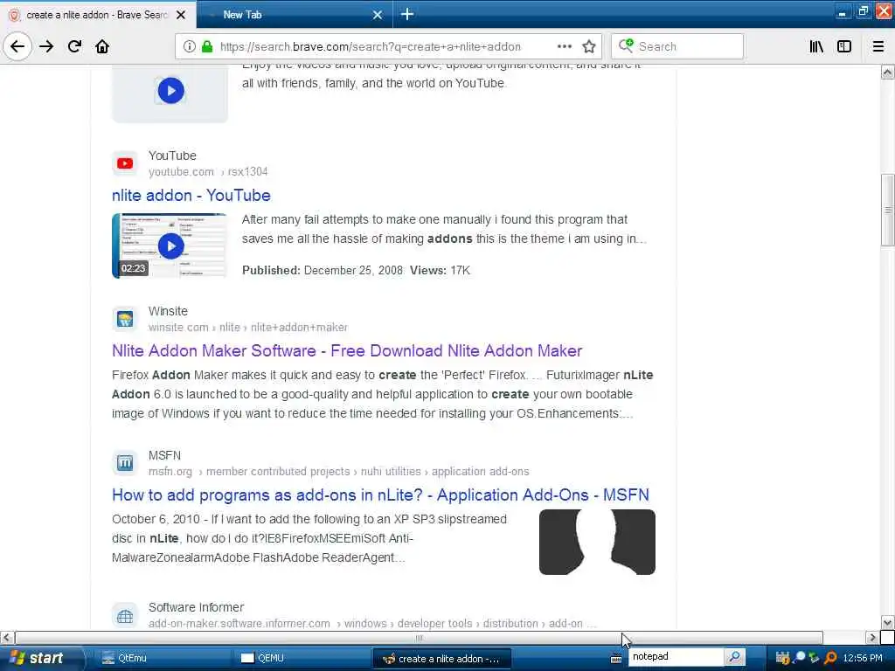Go forward to the next page
This screenshot has height=671, width=895.
coord(47,46)
